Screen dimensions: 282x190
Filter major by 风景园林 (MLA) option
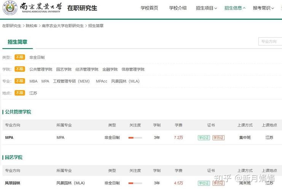point(125,81)
